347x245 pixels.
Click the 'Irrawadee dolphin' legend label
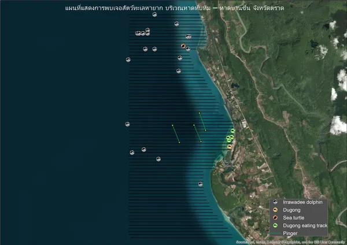coord(302,203)
